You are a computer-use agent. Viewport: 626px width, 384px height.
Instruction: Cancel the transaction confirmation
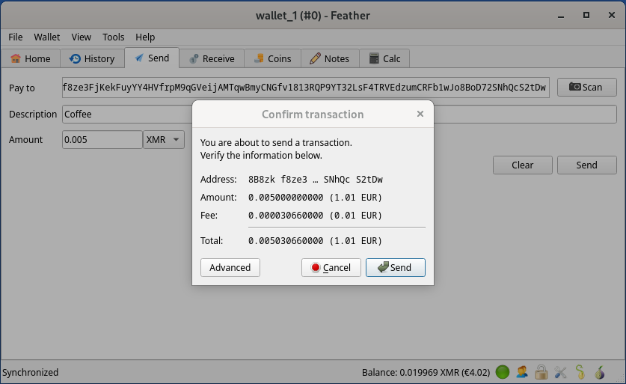point(331,268)
